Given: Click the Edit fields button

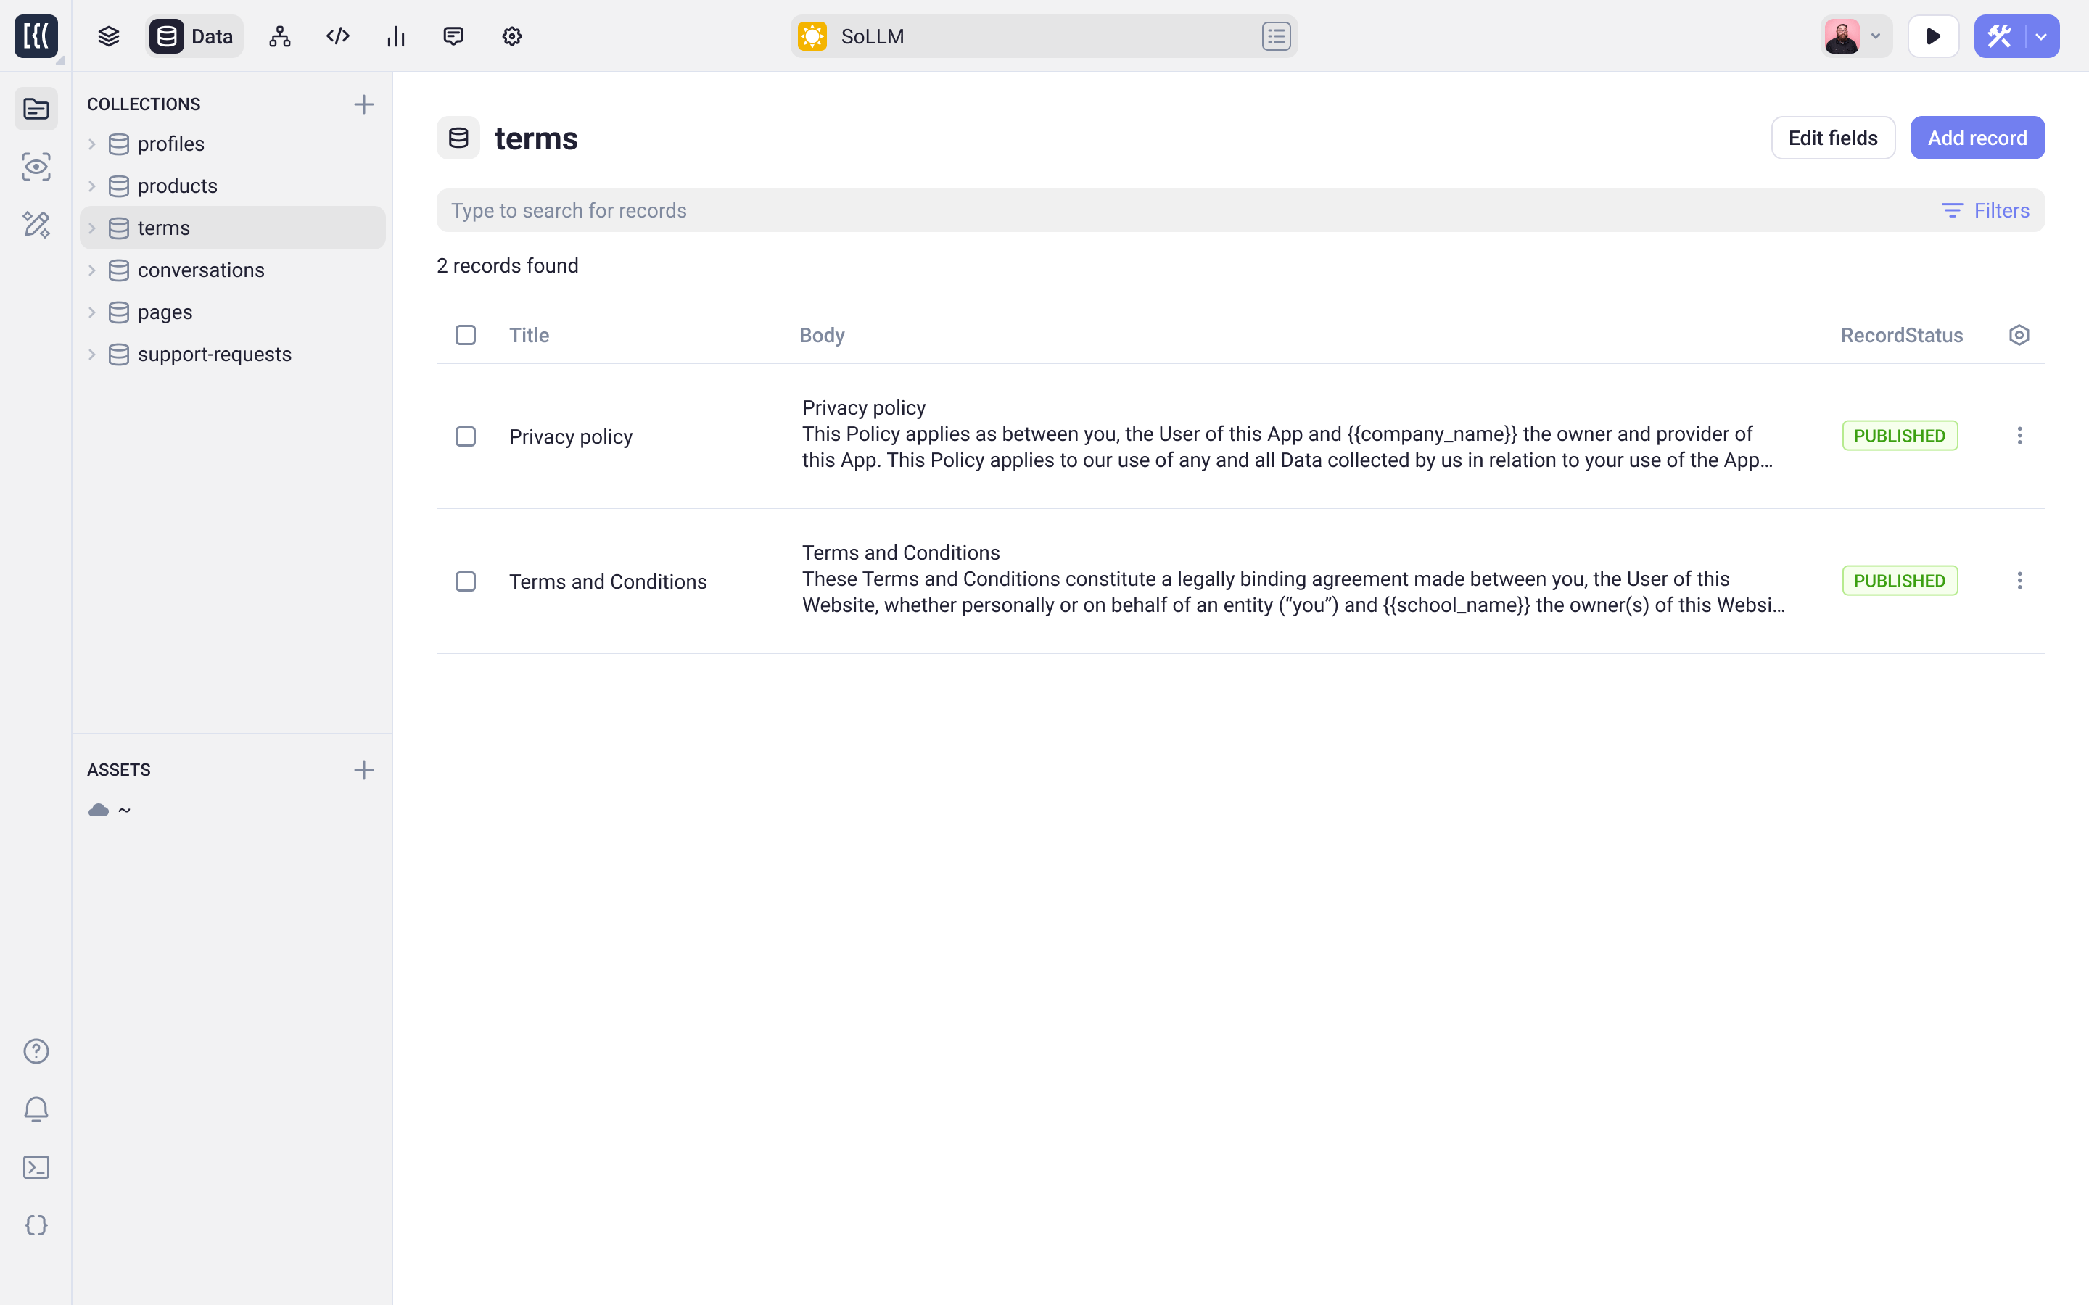Looking at the screenshot, I should (x=1833, y=138).
